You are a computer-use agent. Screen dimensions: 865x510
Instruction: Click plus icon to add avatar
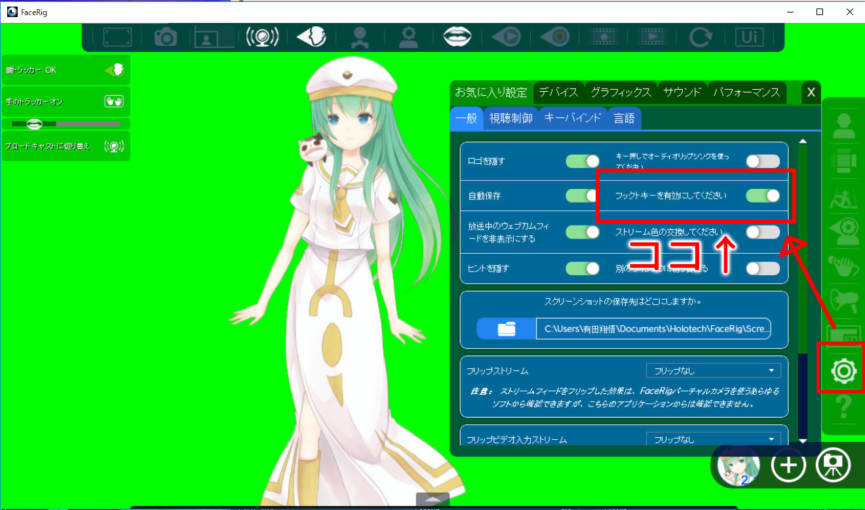tap(788, 465)
